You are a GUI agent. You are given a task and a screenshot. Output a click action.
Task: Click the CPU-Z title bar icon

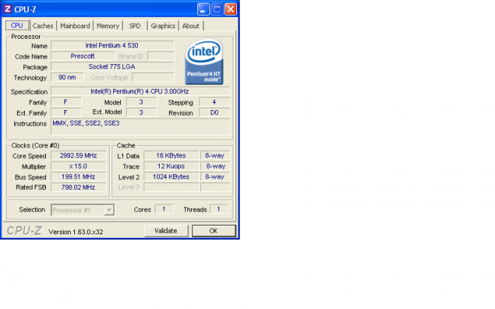click(8, 9)
